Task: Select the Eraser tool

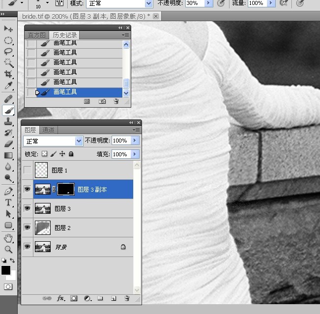Action: 8,144
